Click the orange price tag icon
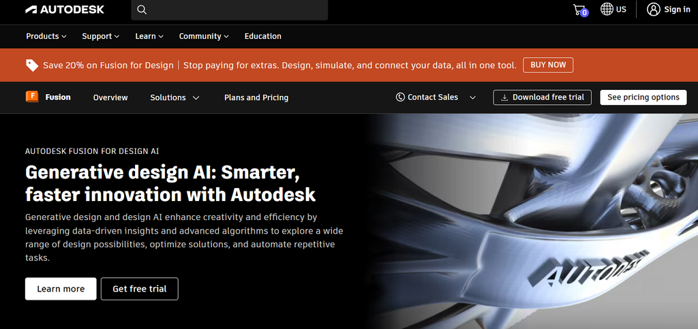The height and width of the screenshot is (329, 698). click(32, 65)
